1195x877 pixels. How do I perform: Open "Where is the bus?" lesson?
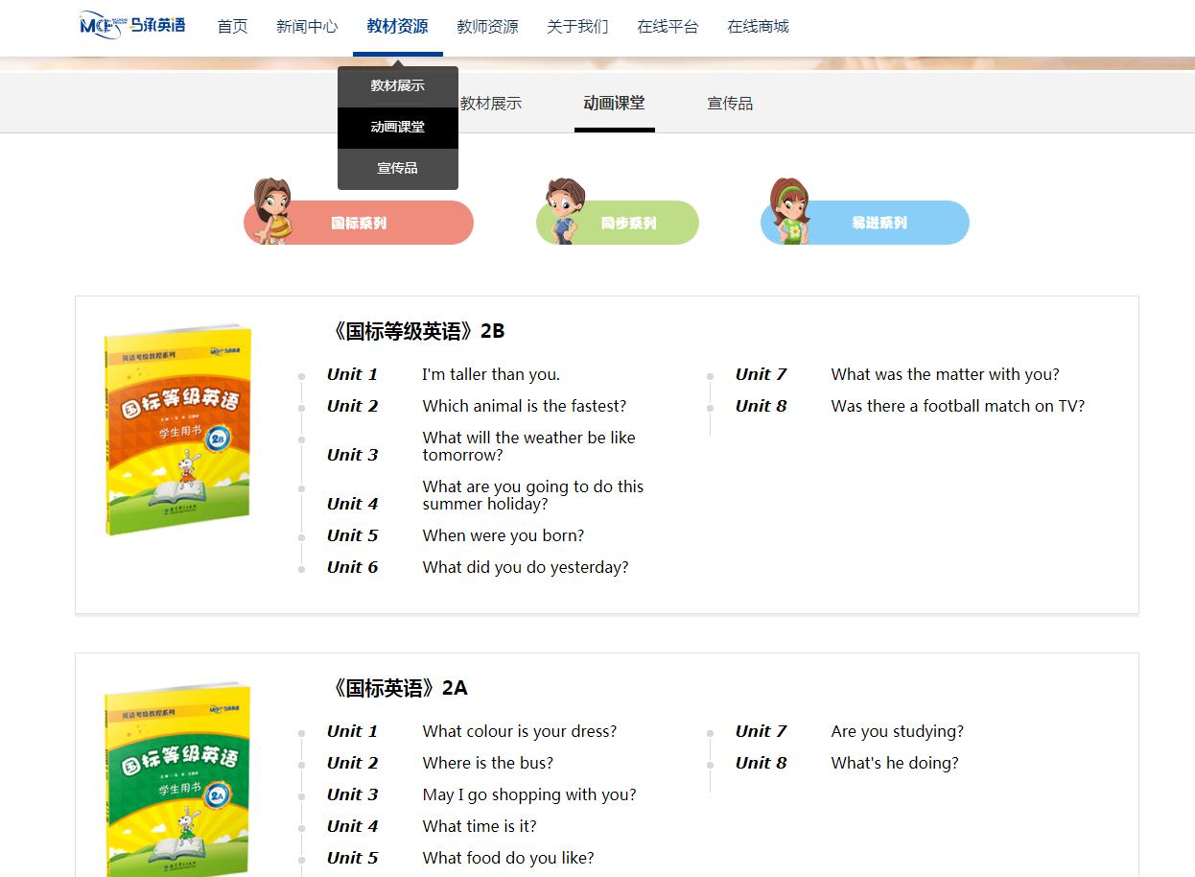pos(488,764)
